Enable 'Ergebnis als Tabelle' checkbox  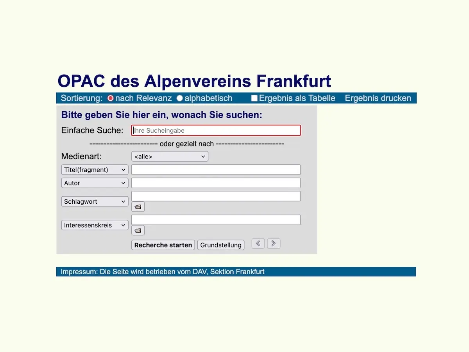point(254,98)
